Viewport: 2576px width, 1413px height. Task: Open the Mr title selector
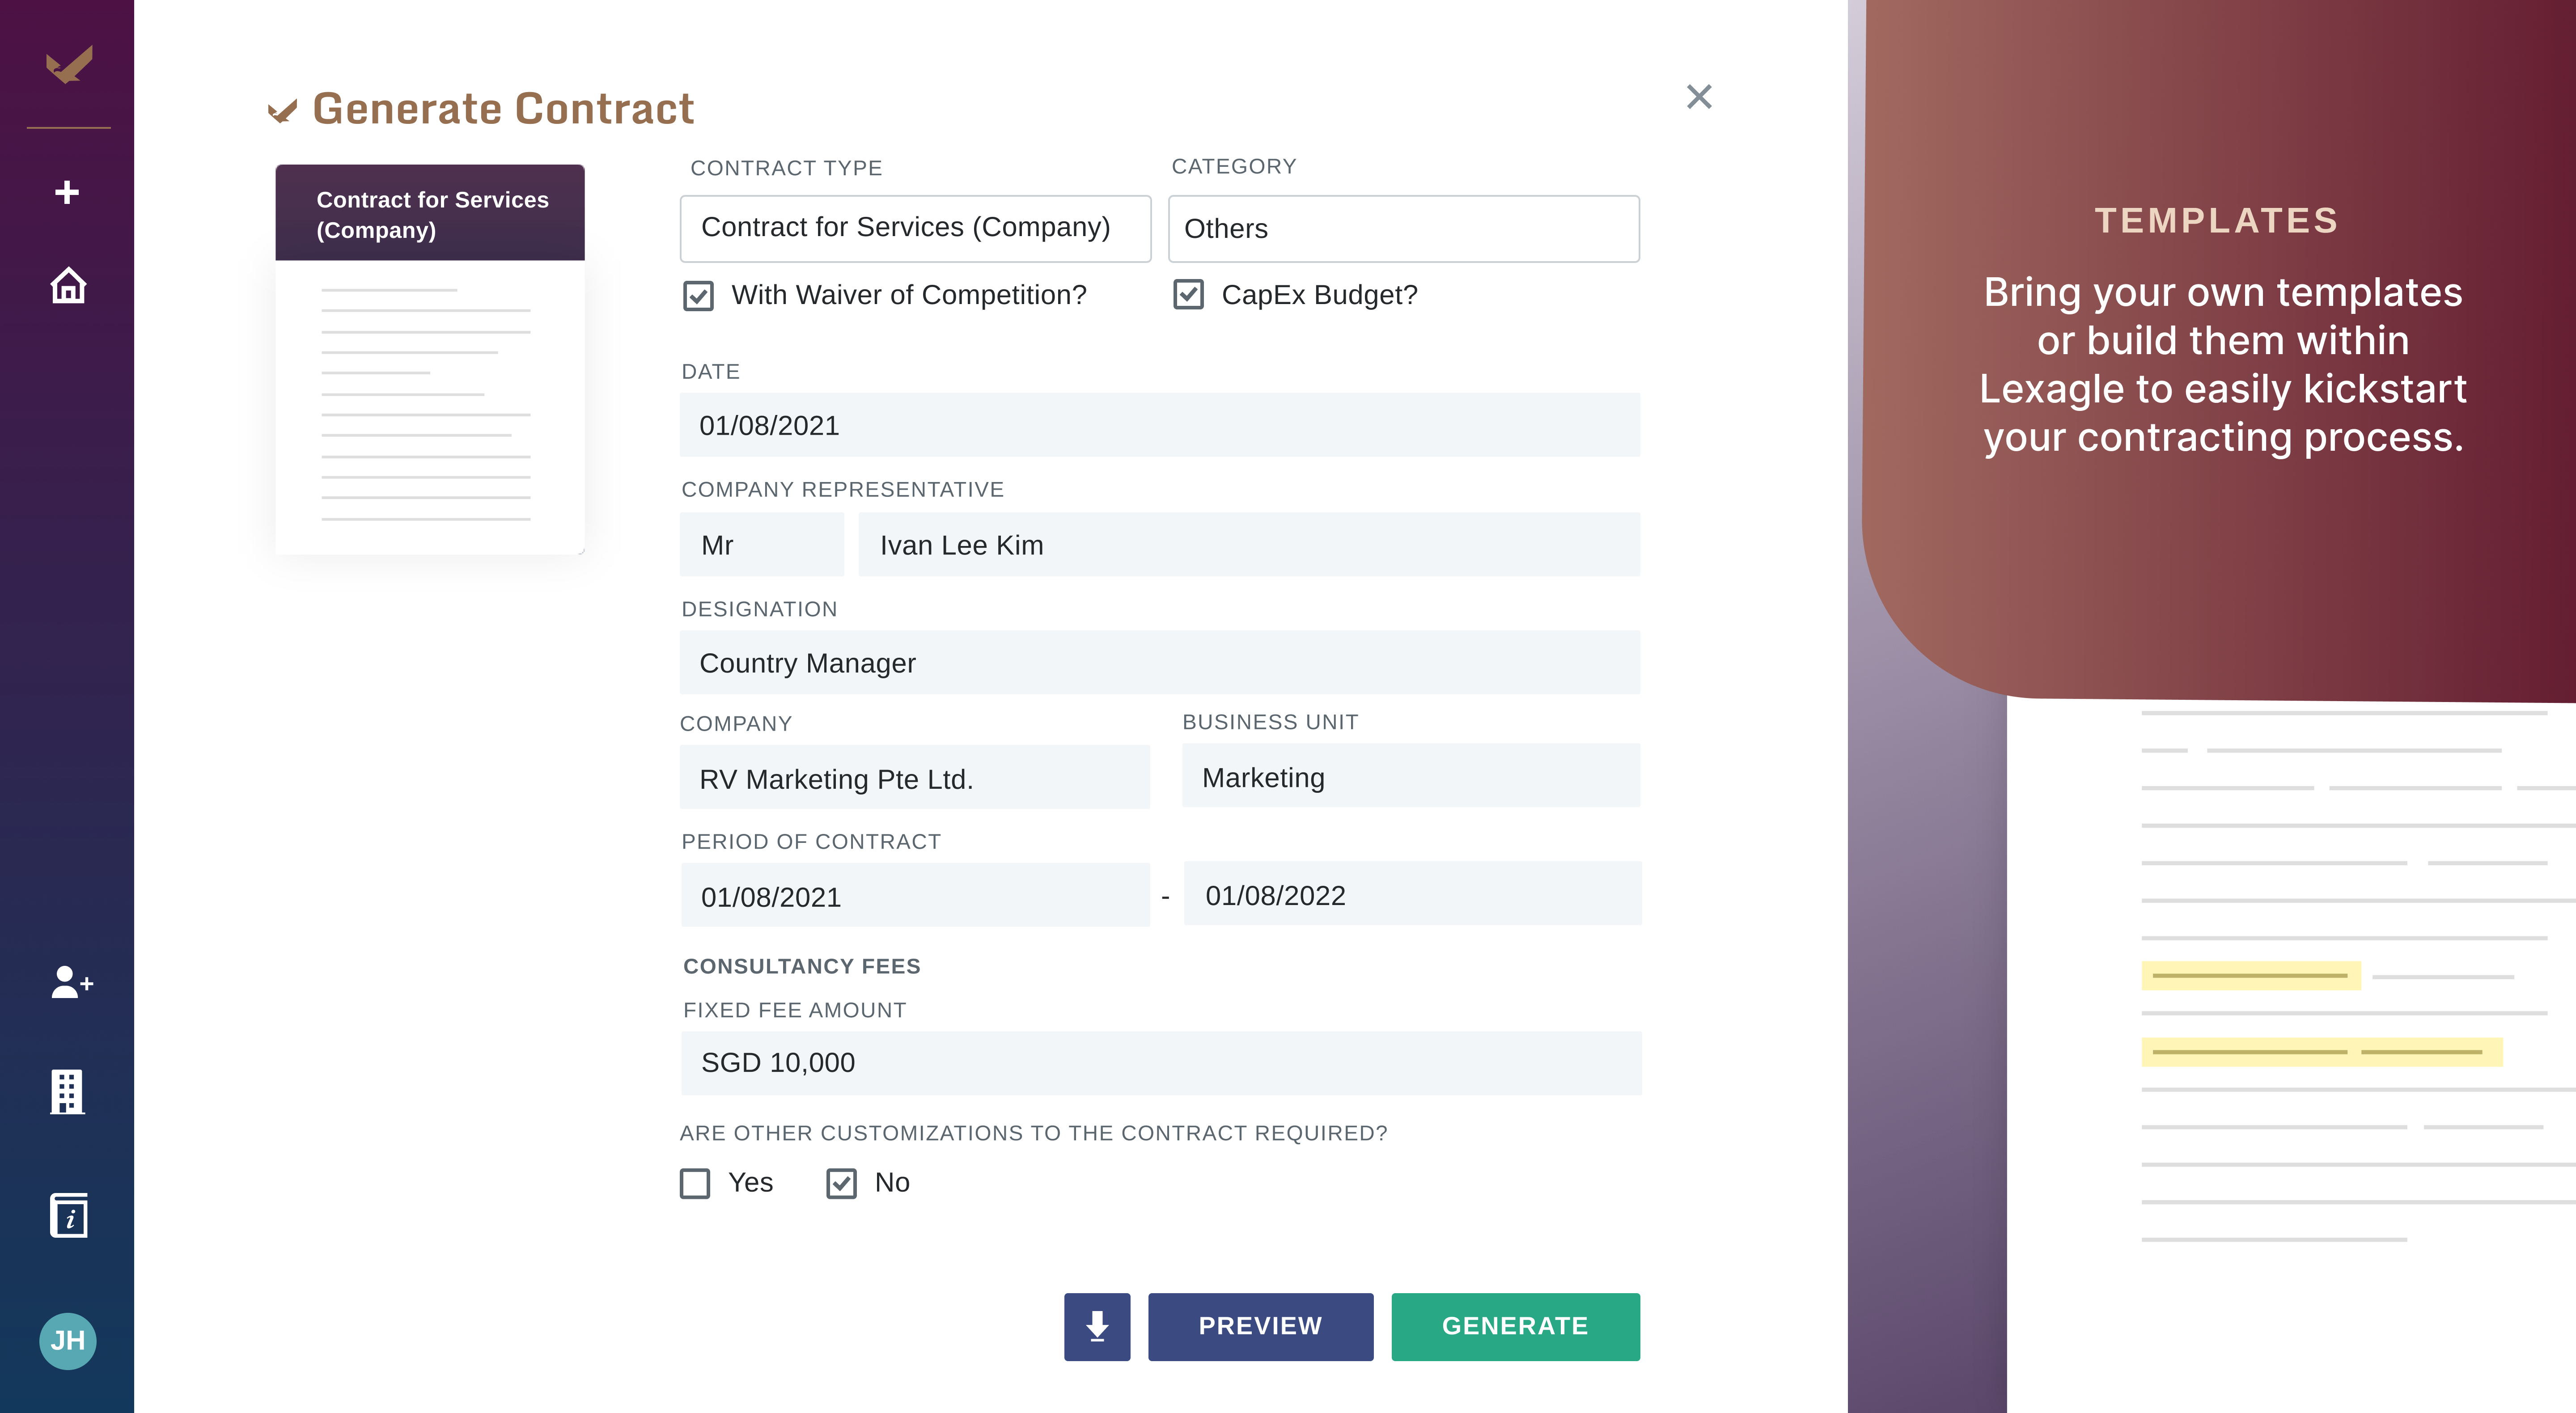pos(761,544)
